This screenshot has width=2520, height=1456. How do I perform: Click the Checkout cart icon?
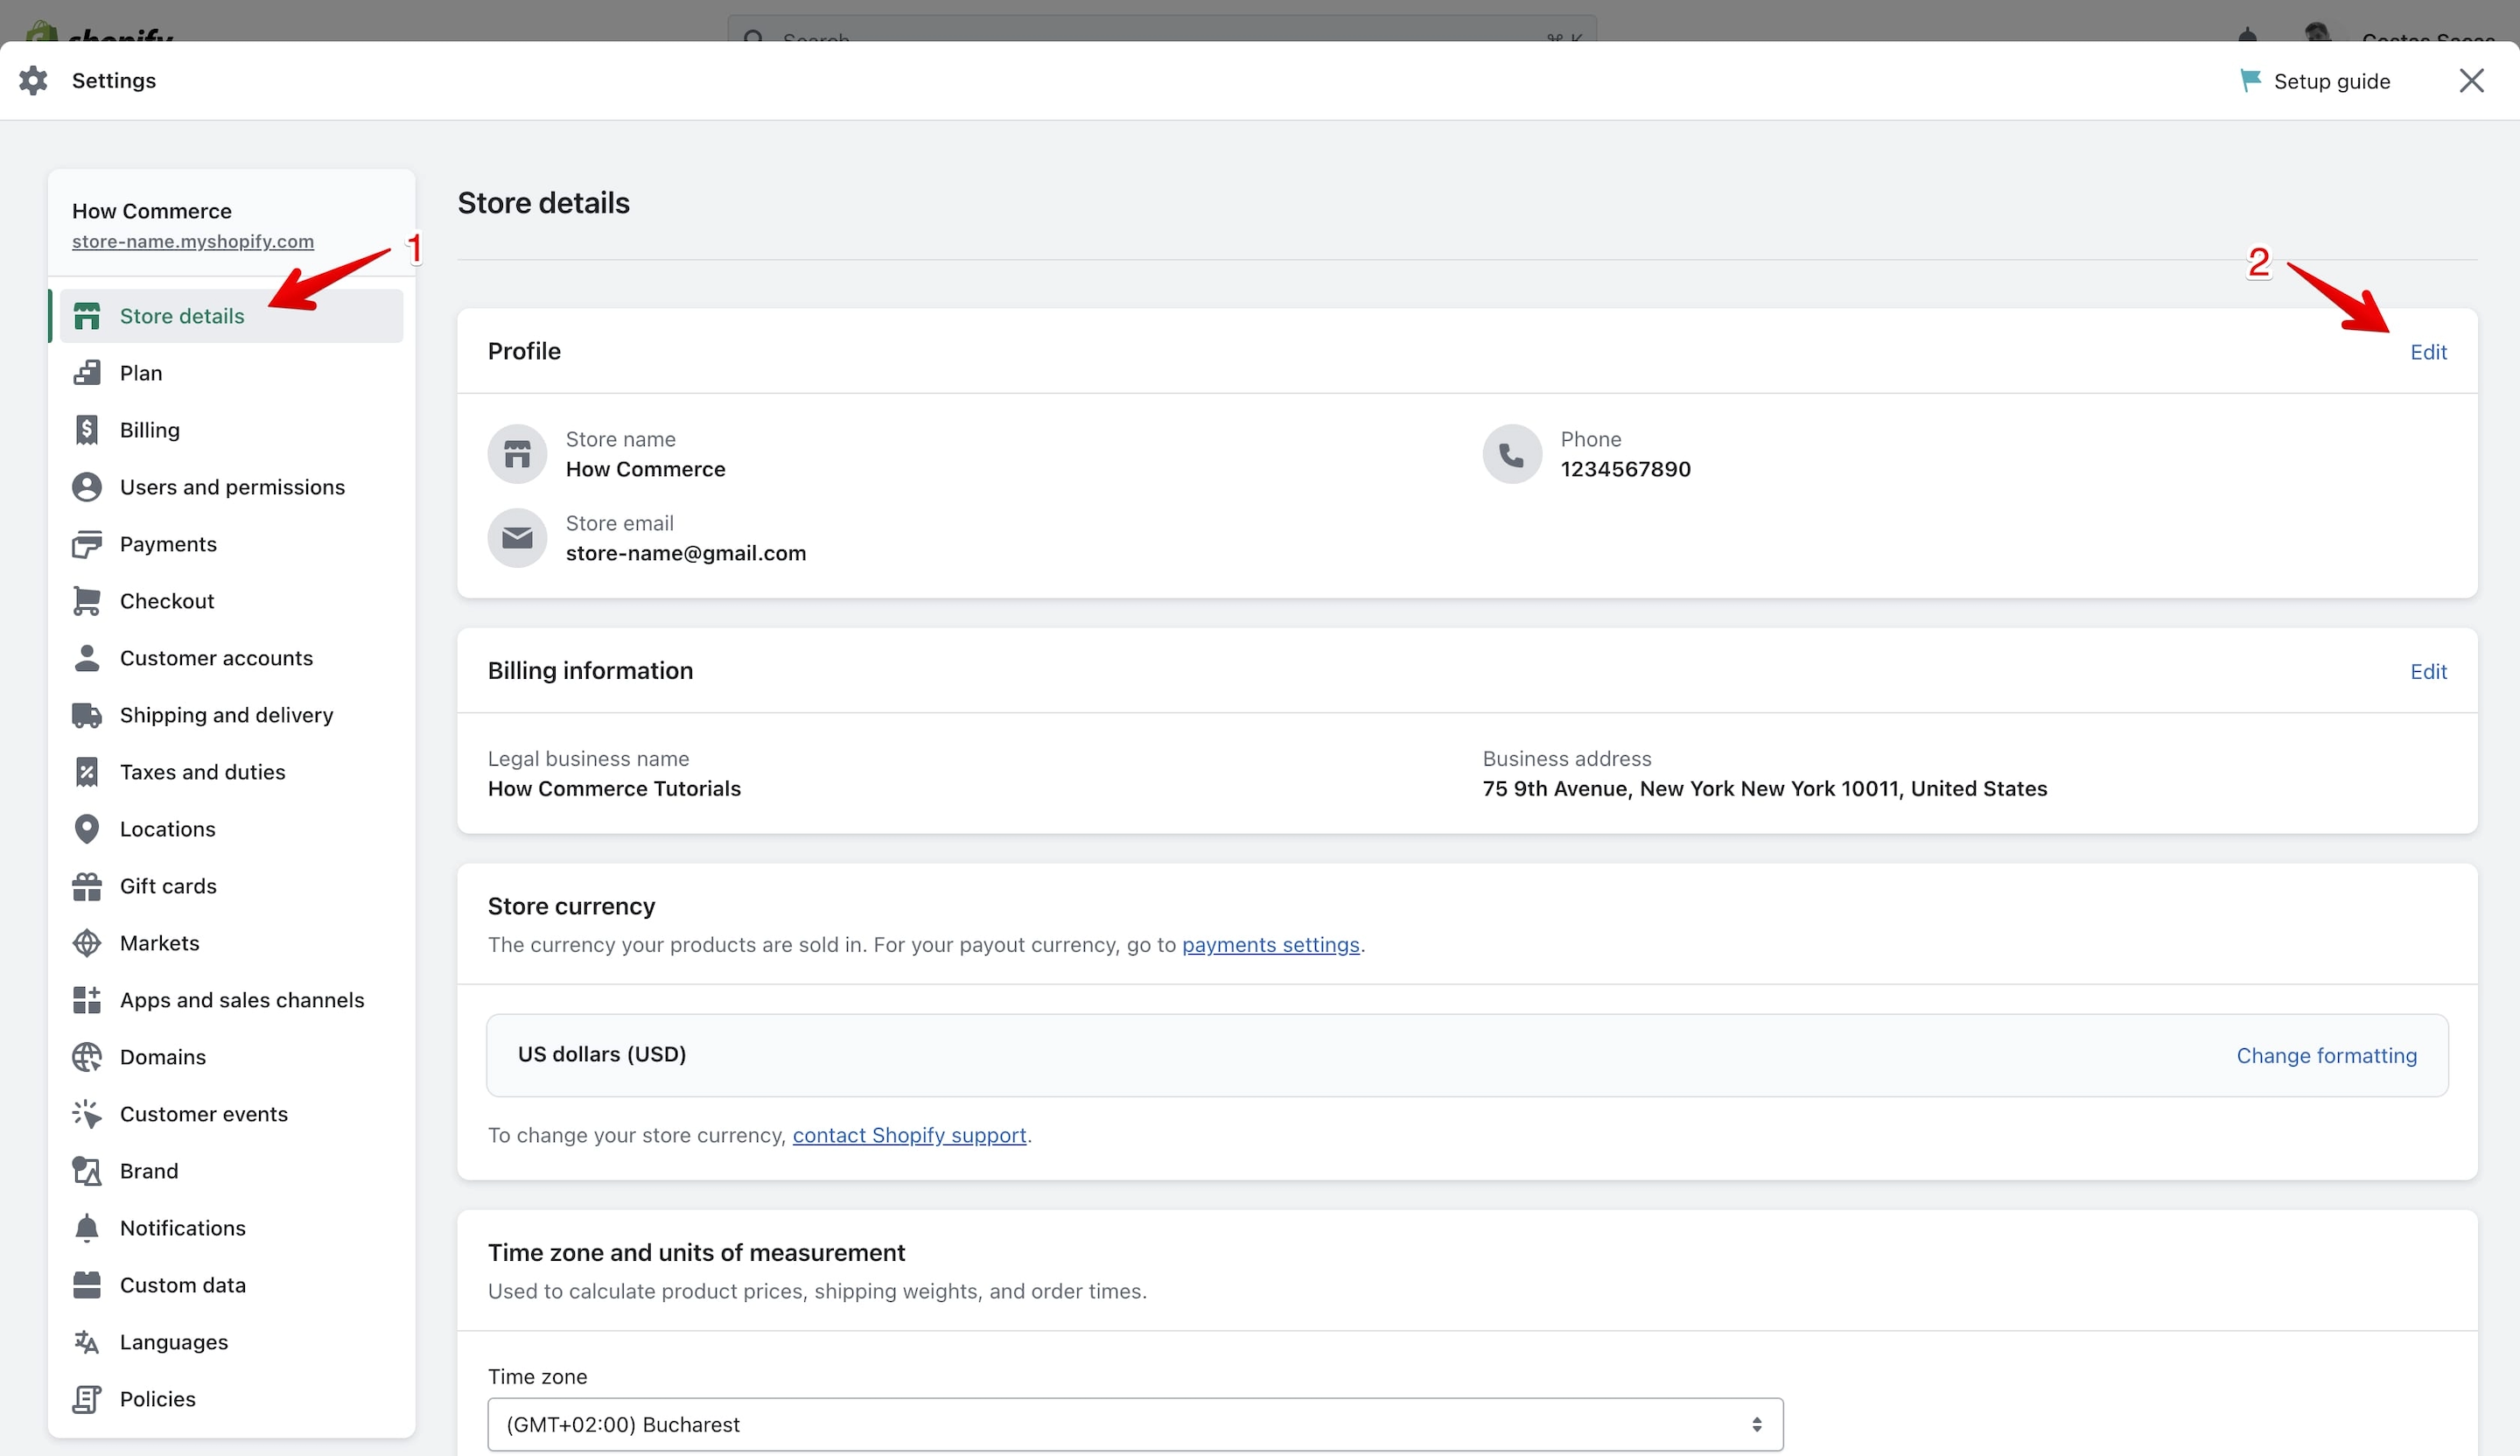point(87,601)
